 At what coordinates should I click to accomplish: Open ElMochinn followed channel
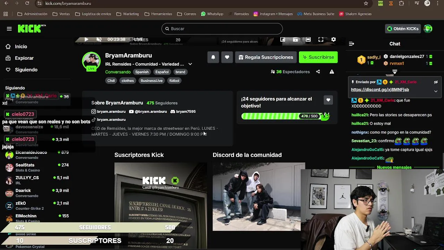coord(37,218)
